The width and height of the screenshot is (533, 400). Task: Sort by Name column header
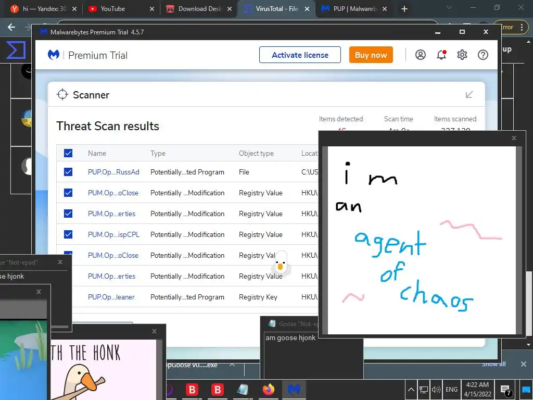[97, 154]
